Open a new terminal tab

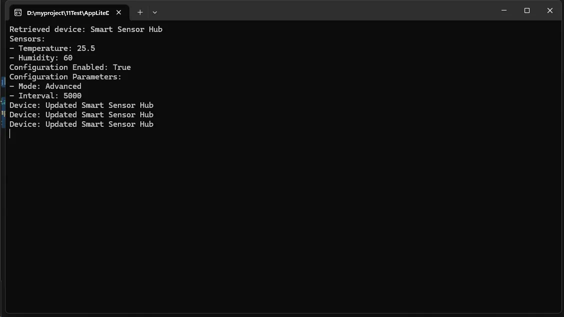click(140, 12)
